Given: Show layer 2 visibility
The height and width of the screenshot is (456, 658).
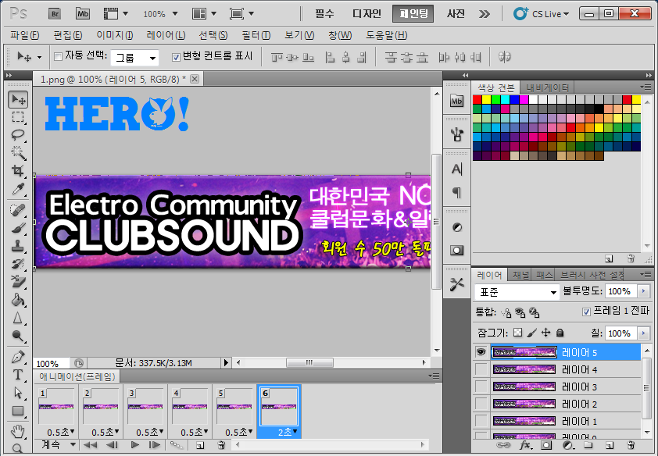Looking at the screenshot, I should tap(481, 404).
